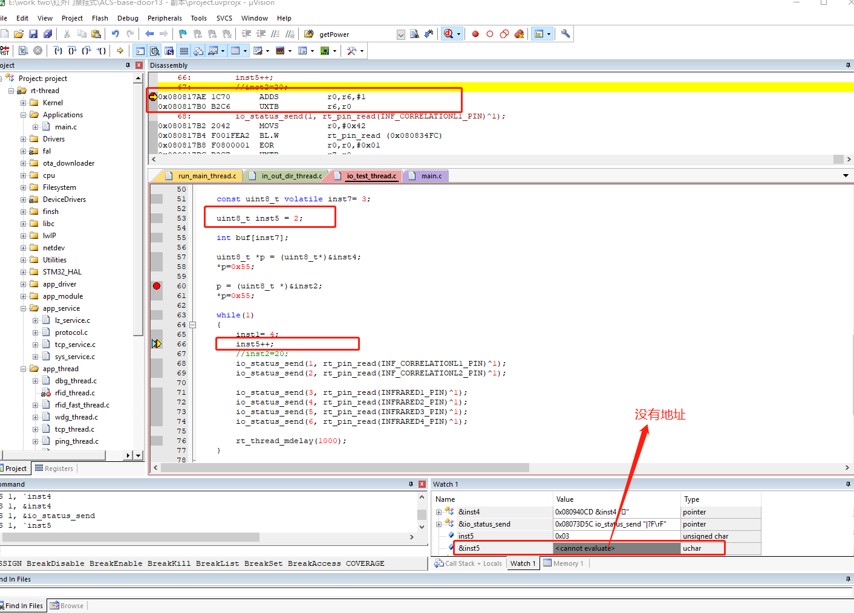Click the Insert bookmark flag icon

(183, 34)
